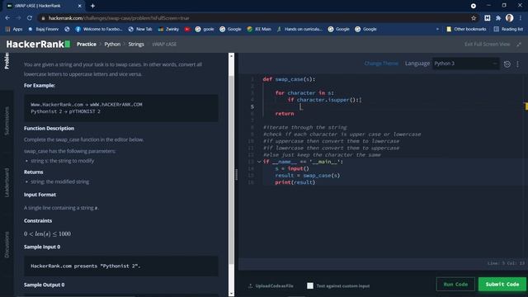
Task: Click the problem panel scrollbar thumb
Action: pos(231,170)
